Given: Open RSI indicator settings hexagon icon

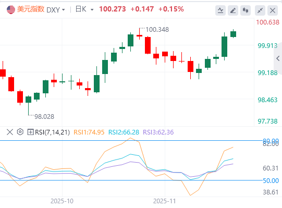Looking at the screenshot, I should click(20, 132).
